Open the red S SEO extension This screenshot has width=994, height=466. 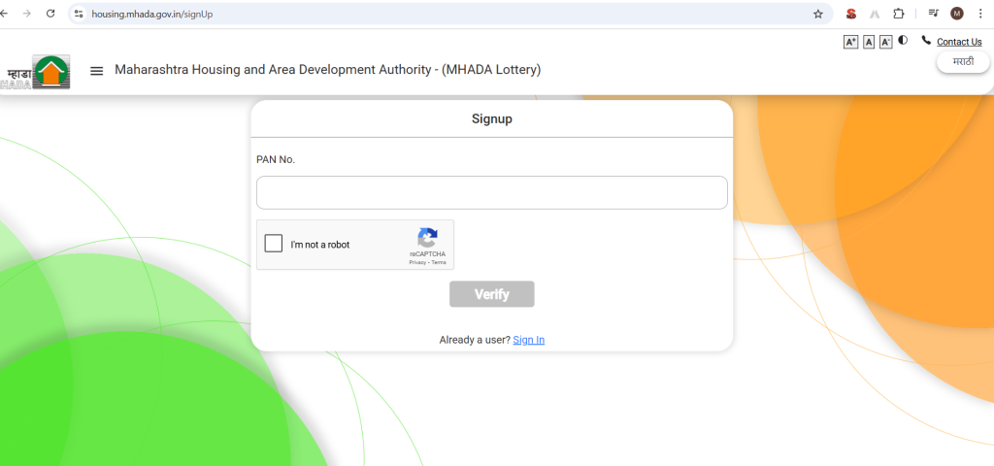click(850, 14)
